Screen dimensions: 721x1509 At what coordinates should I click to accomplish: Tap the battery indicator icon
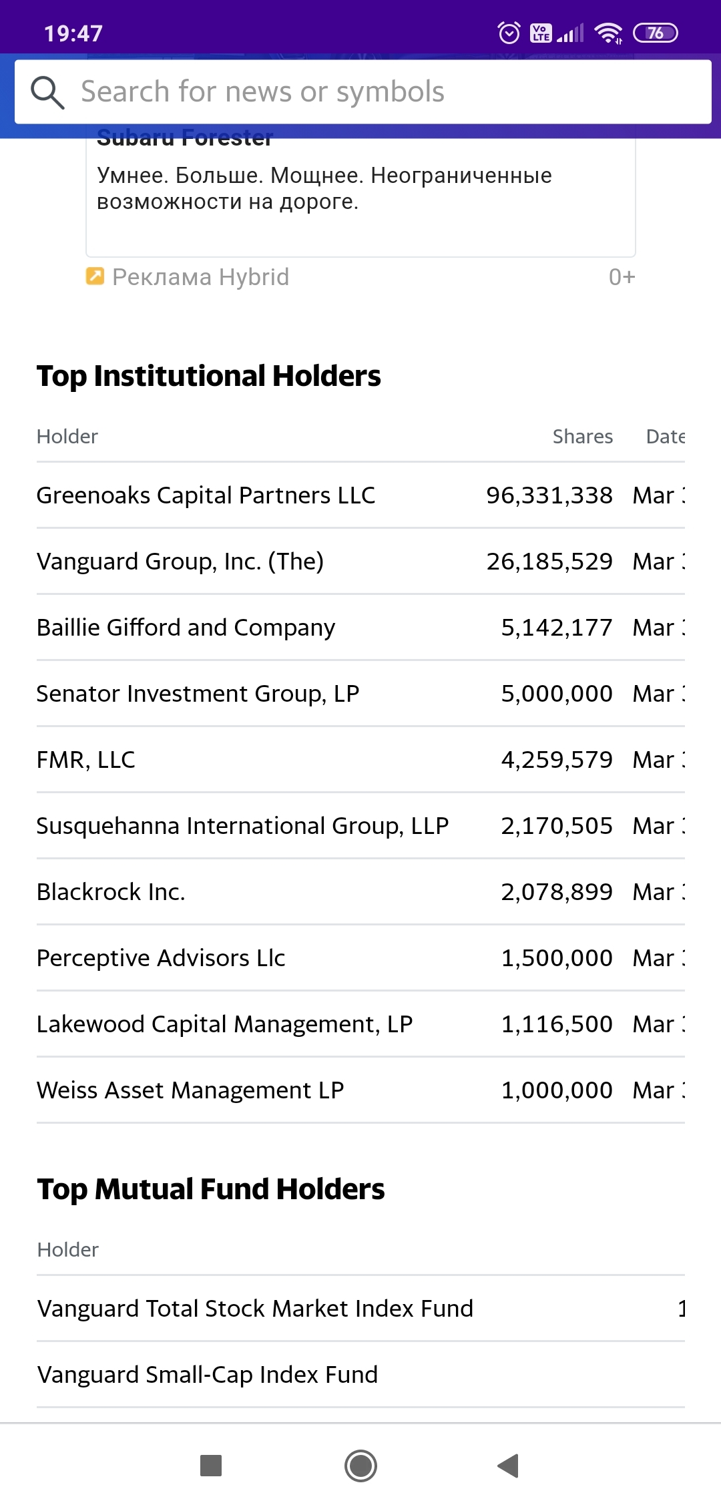coord(655,33)
